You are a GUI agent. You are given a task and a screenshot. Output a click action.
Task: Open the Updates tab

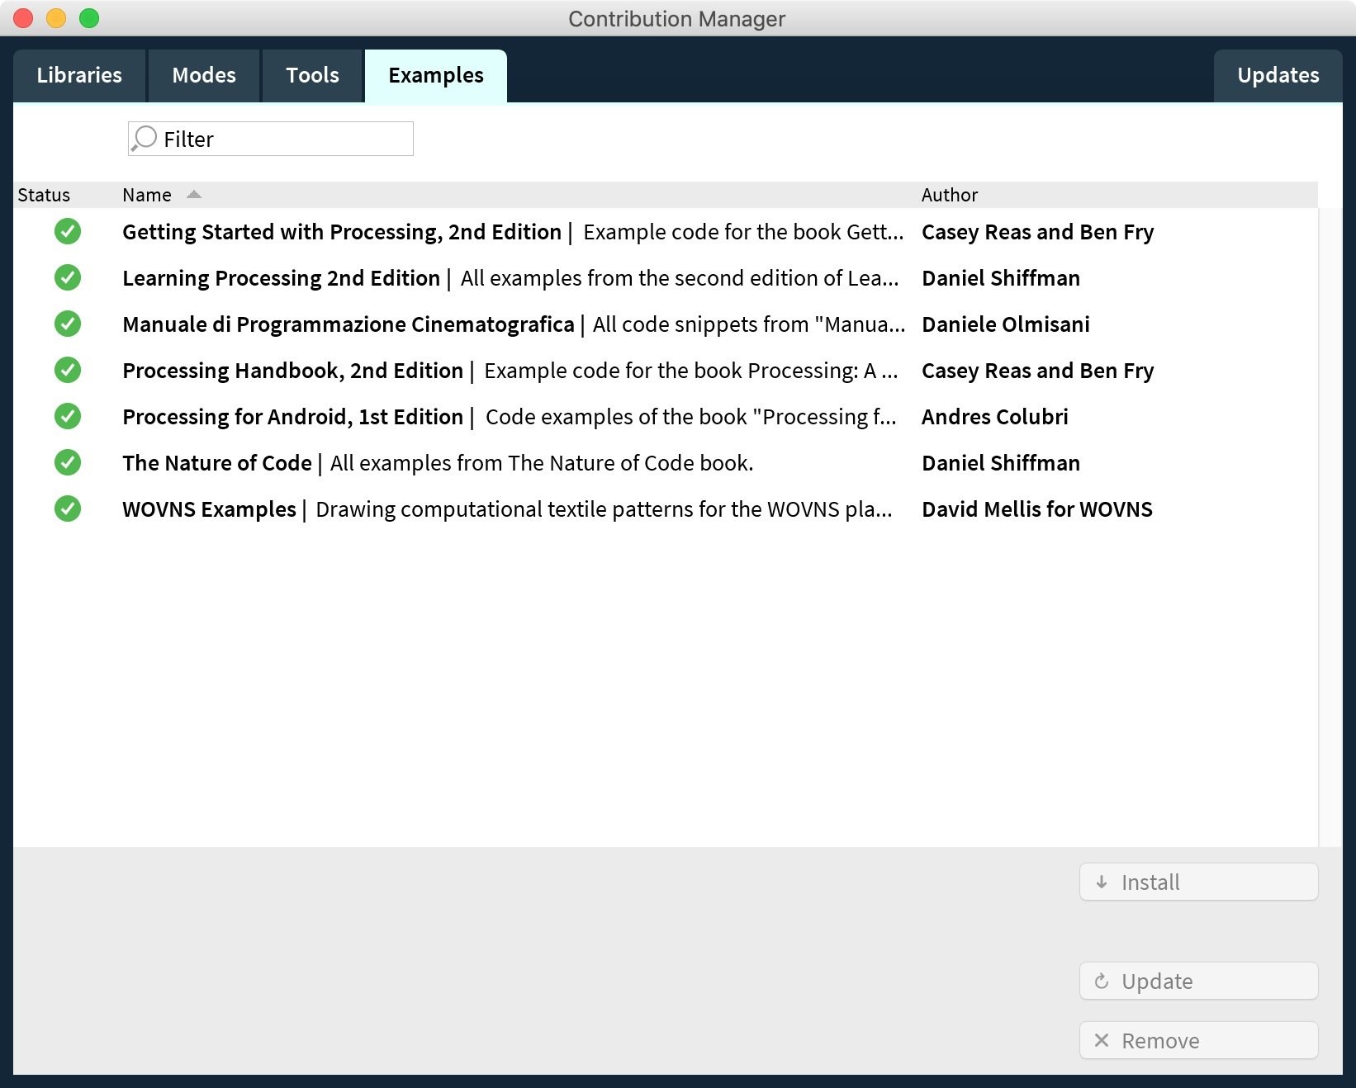coord(1278,75)
